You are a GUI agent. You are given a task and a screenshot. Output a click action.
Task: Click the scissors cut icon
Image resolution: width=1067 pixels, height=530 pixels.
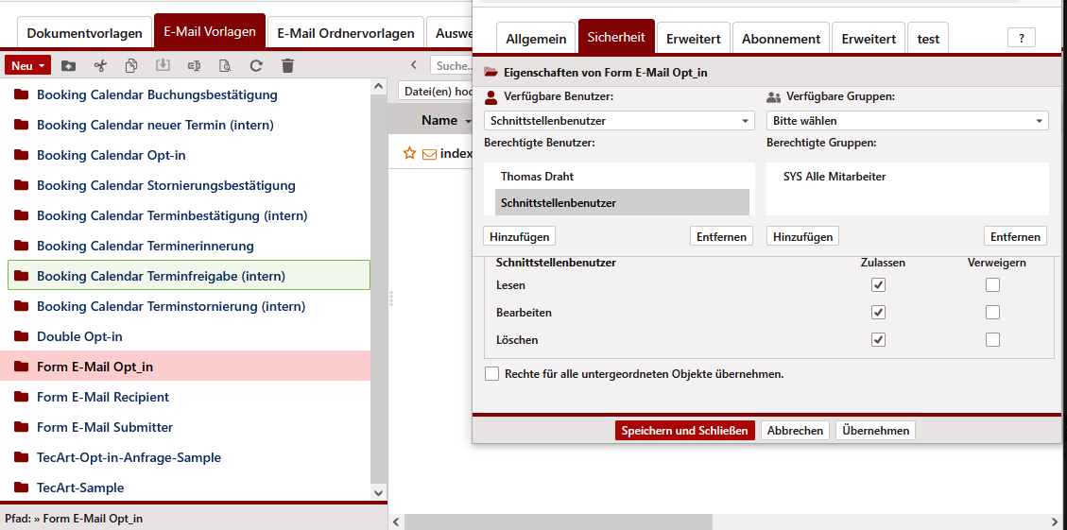[100, 66]
